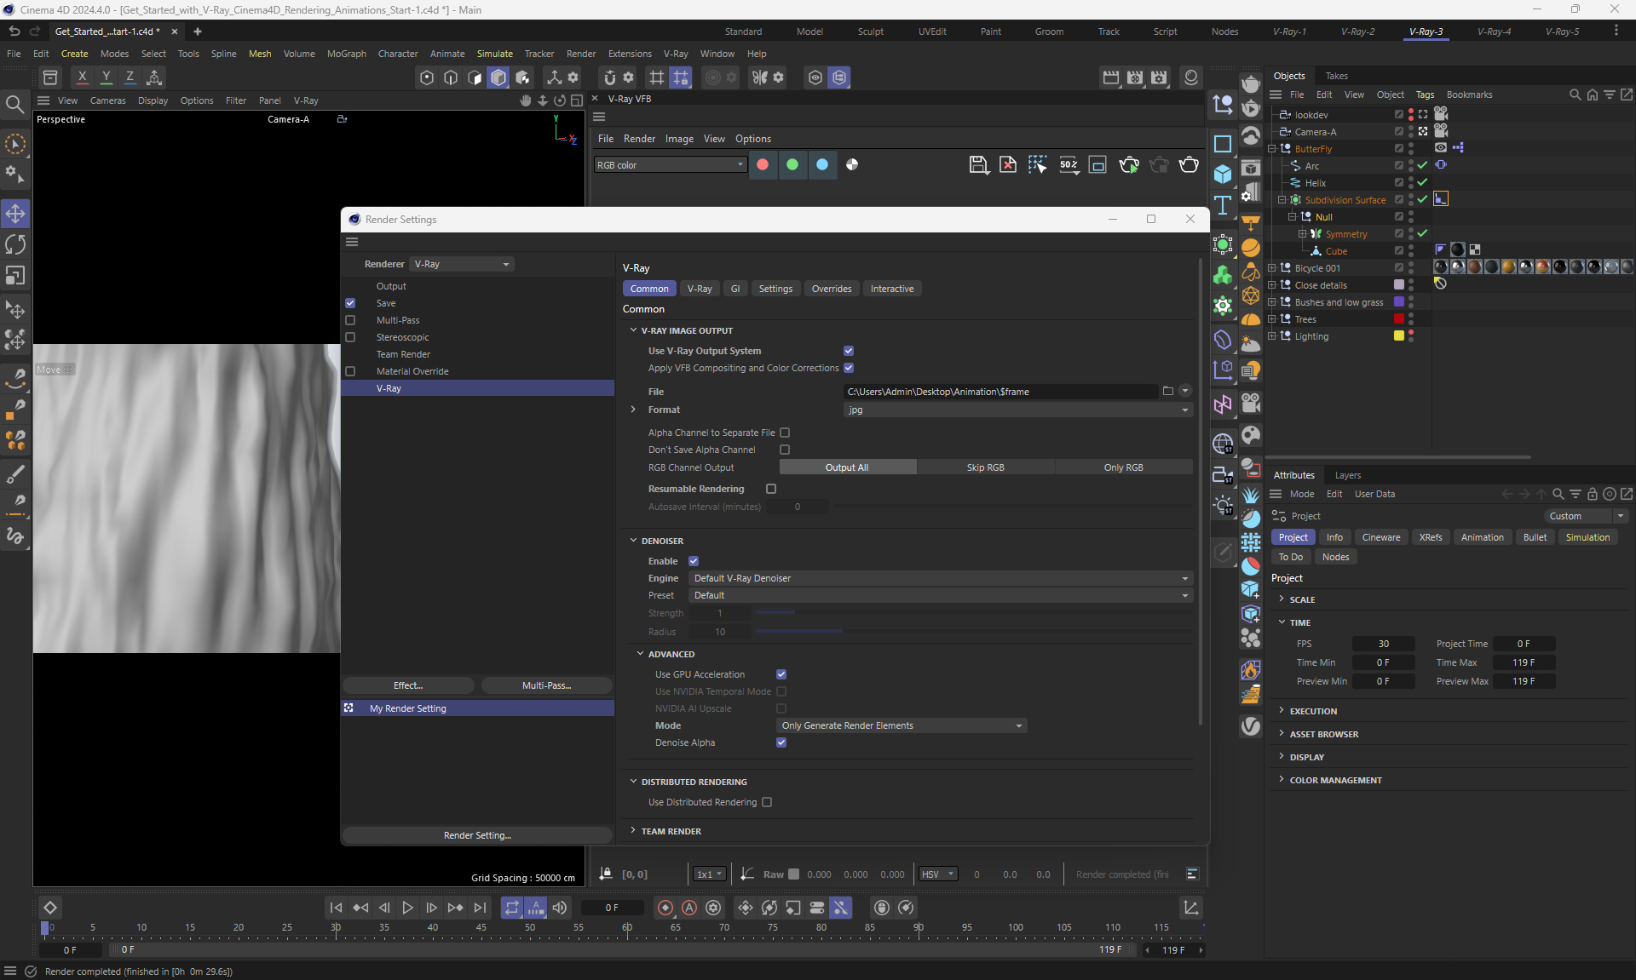The height and width of the screenshot is (980, 1636).
Task: Click the Trees layer red color swatch
Action: click(1398, 318)
